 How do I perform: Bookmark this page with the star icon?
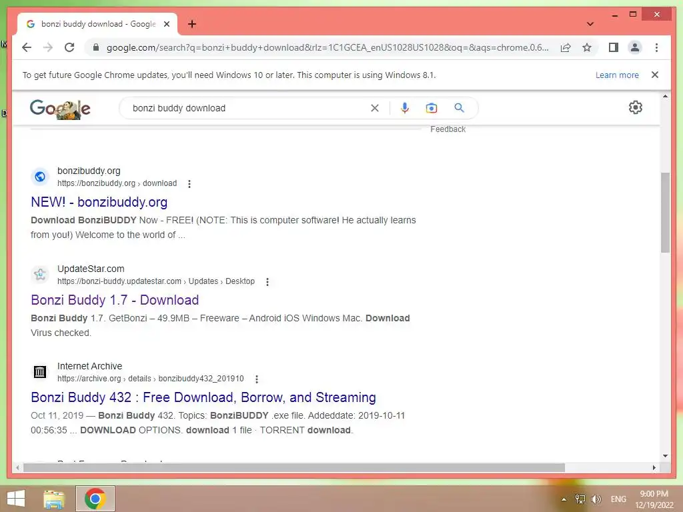pos(587,47)
